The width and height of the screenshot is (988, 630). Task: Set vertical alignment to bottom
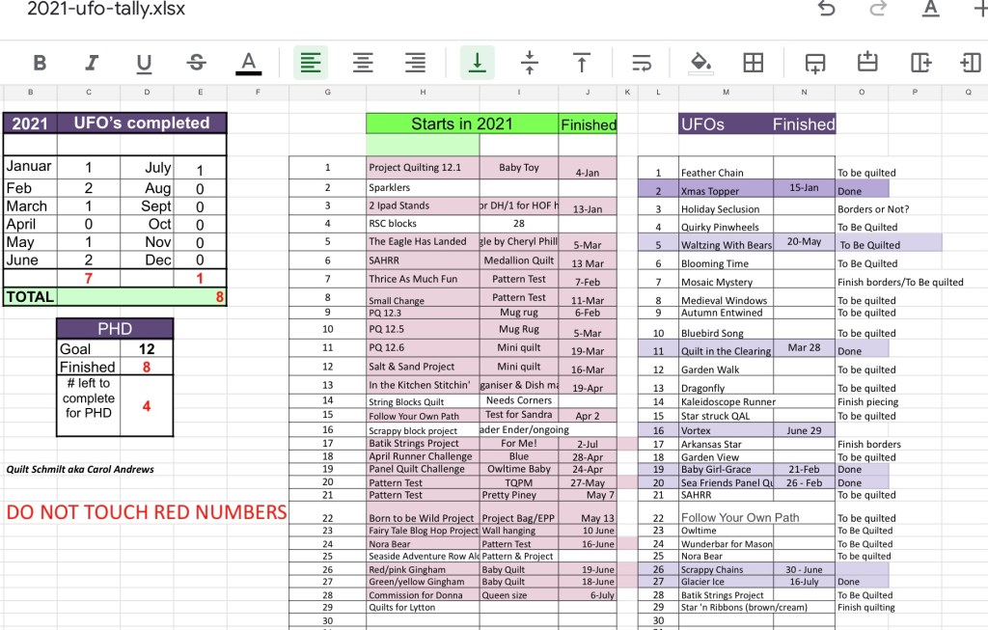point(477,63)
